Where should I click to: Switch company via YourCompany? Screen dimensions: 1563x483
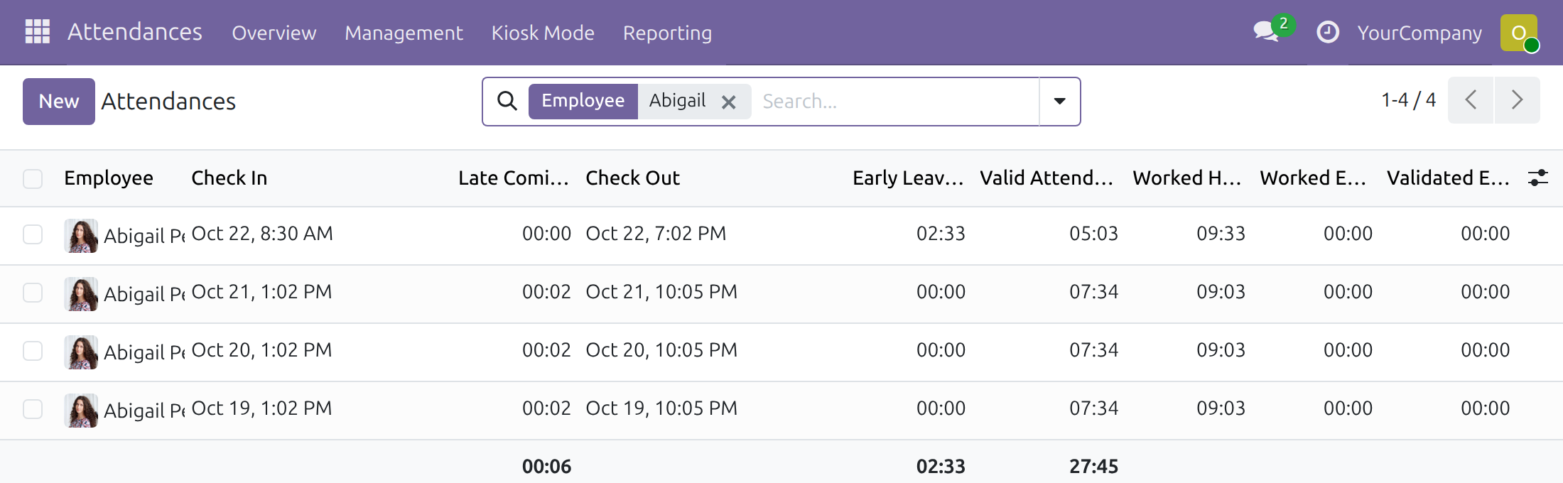point(1419,33)
